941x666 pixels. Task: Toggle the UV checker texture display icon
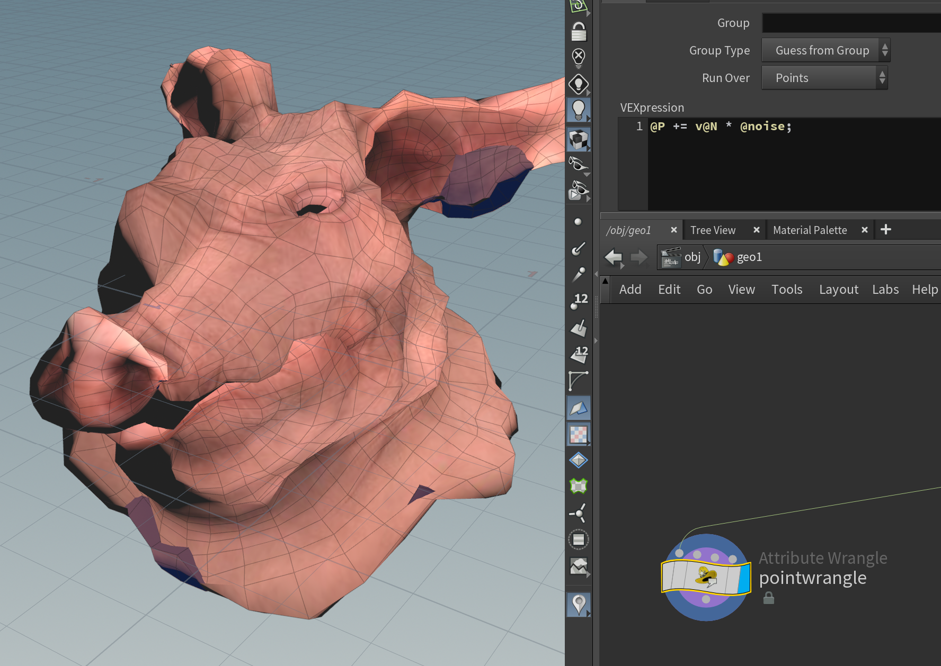[x=579, y=435]
